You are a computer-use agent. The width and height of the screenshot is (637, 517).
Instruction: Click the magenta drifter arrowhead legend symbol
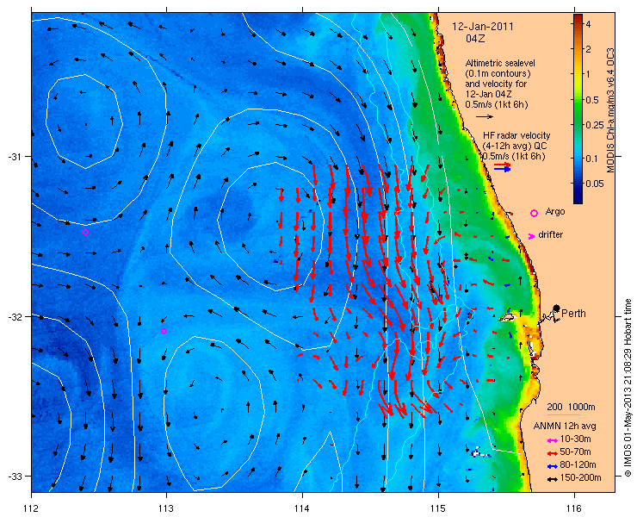pos(531,236)
